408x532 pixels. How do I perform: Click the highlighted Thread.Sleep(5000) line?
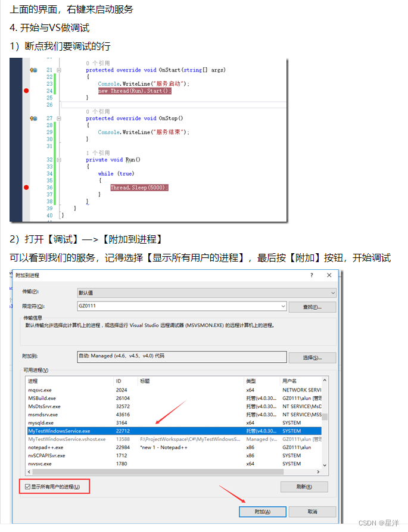tap(139, 188)
